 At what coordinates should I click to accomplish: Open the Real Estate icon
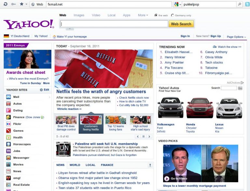[8, 185]
